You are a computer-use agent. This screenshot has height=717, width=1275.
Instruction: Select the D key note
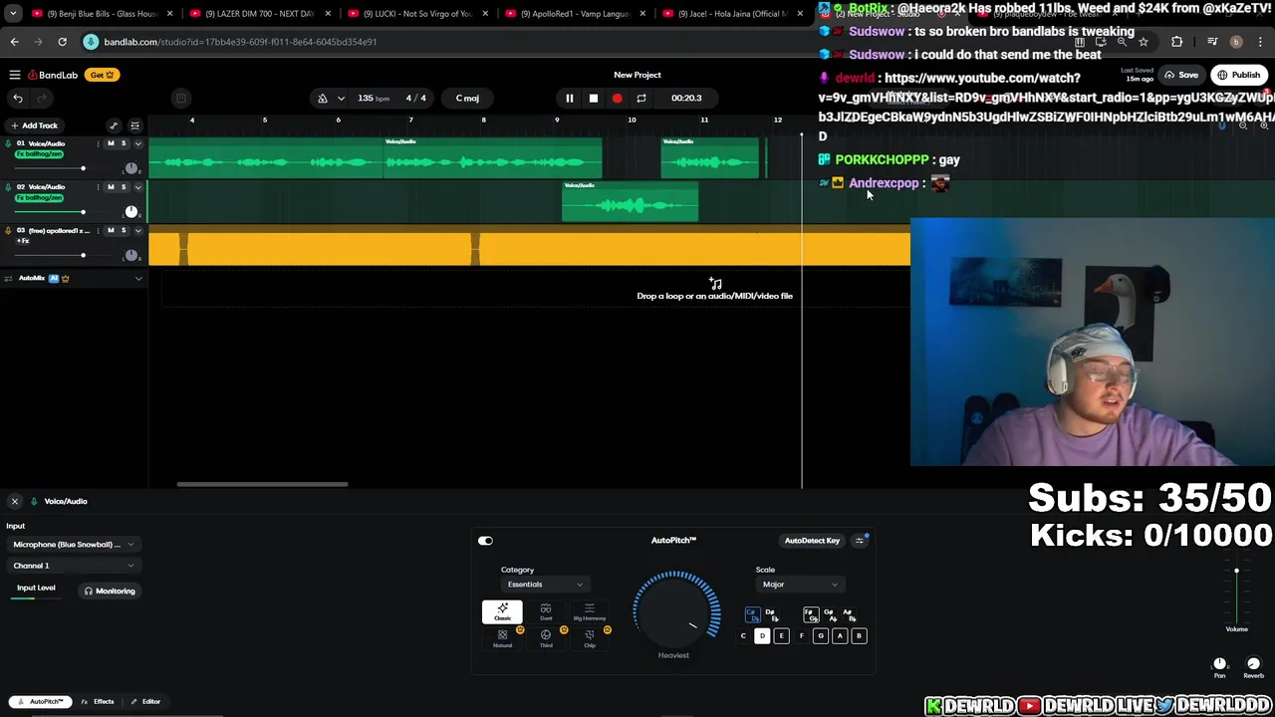tap(762, 635)
